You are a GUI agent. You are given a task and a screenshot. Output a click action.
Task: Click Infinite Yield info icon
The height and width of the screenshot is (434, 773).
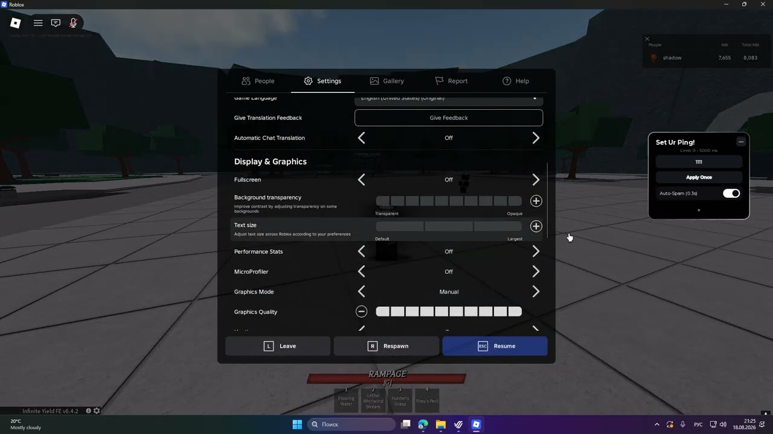point(88,411)
